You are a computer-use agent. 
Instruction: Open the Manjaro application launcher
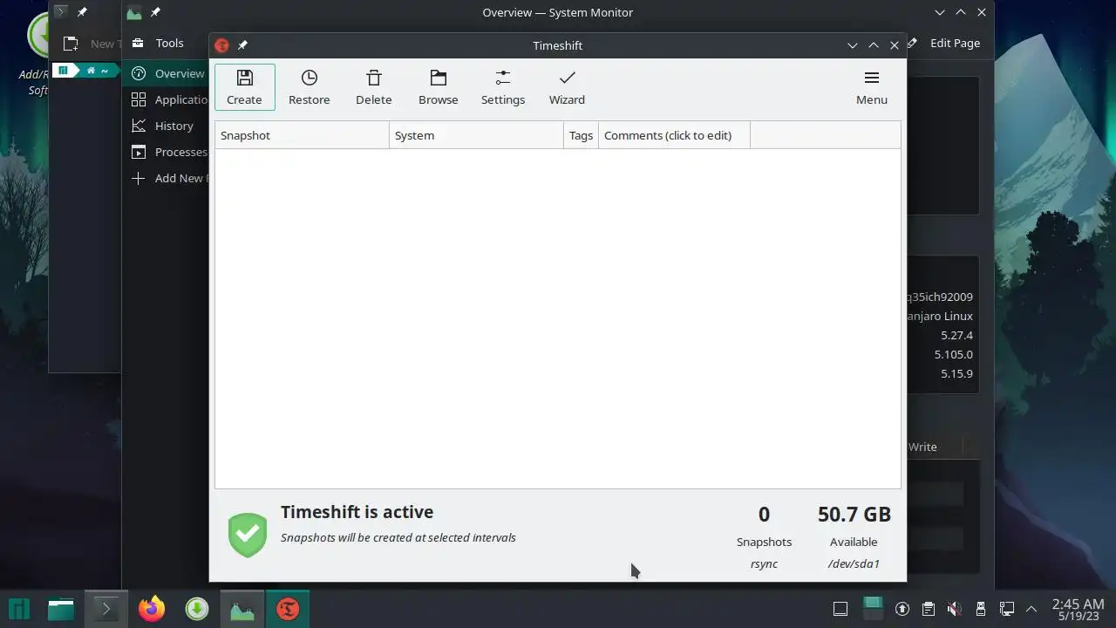[x=19, y=609]
